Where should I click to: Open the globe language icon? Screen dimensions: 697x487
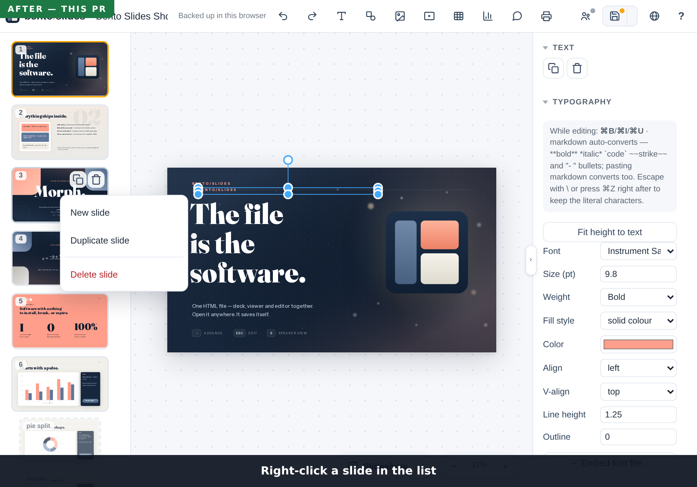click(654, 16)
